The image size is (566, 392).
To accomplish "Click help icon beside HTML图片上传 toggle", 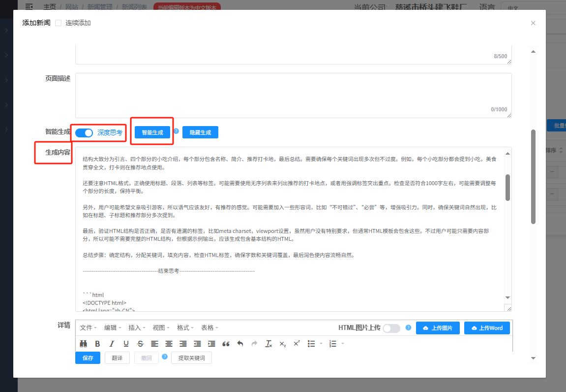I will coord(408,327).
